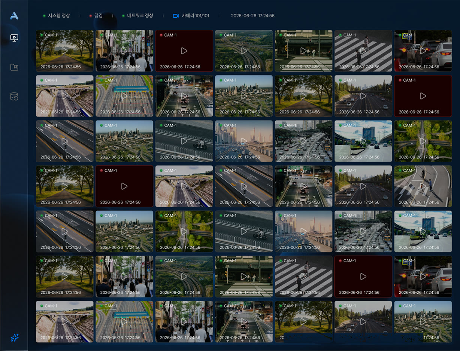Image resolution: width=460 pixels, height=351 pixels.
Task: Open the city skyline aerial thumbnail in second row
Action: click(x=244, y=96)
